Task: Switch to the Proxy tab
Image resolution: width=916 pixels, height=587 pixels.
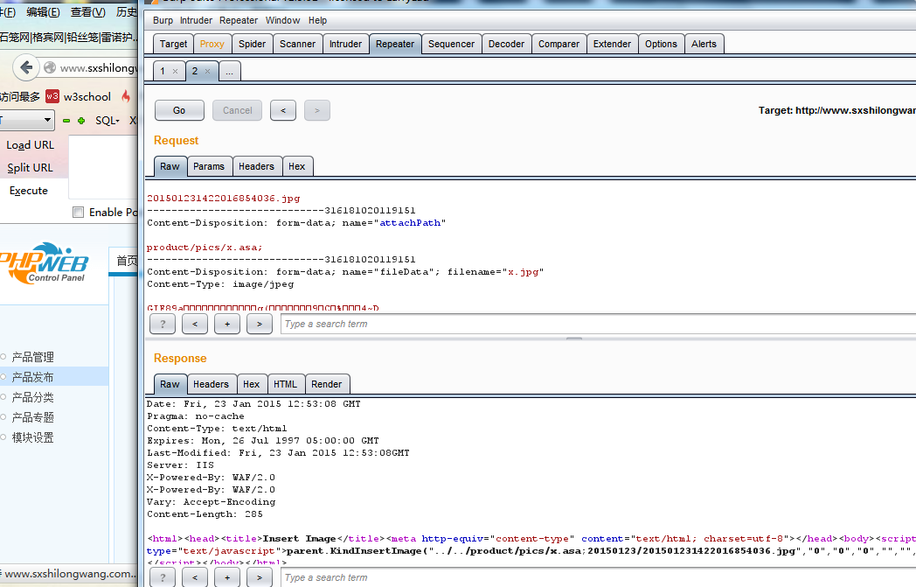Action: (212, 44)
